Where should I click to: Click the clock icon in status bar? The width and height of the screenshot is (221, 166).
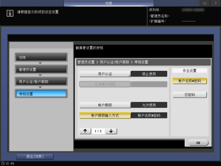pyautogui.click(x=3, y=163)
